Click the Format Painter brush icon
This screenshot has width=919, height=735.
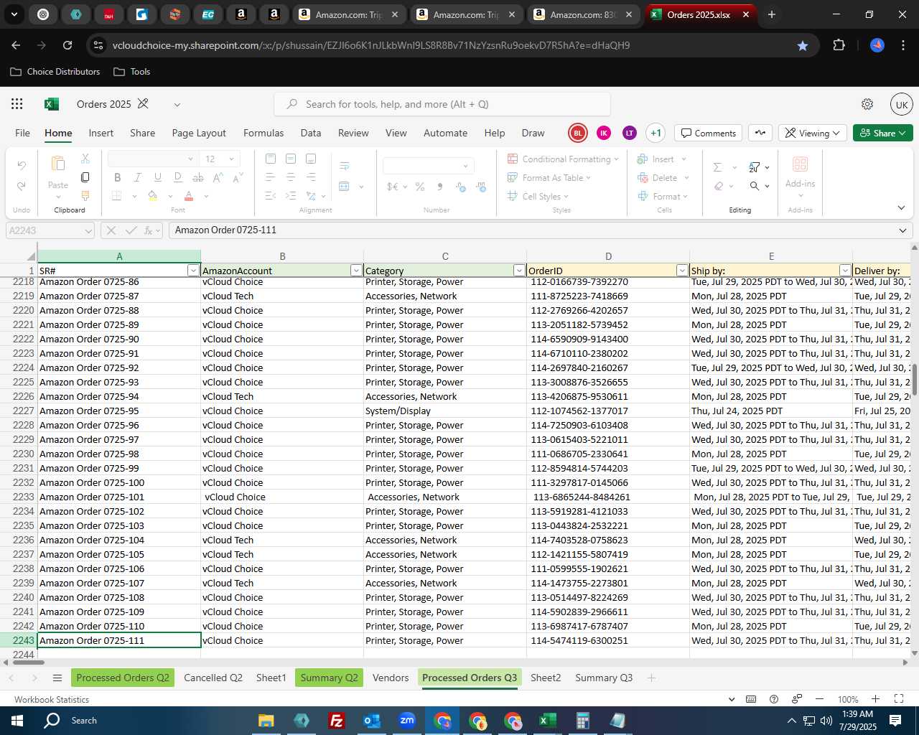pos(85,195)
